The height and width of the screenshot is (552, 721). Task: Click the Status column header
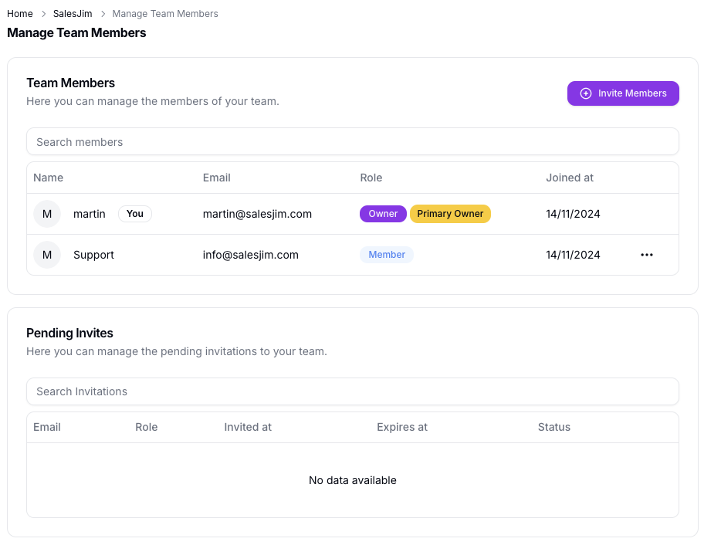pyautogui.click(x=554, y=427)
